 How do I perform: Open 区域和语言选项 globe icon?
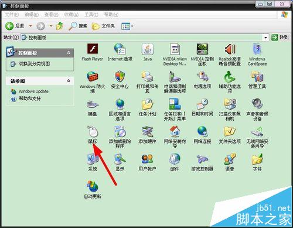click(x=120, y=104)
